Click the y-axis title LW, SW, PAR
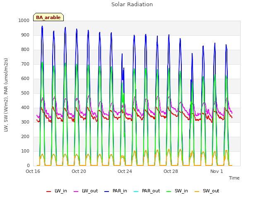This screenshot has height=199, width=265. 6,95
